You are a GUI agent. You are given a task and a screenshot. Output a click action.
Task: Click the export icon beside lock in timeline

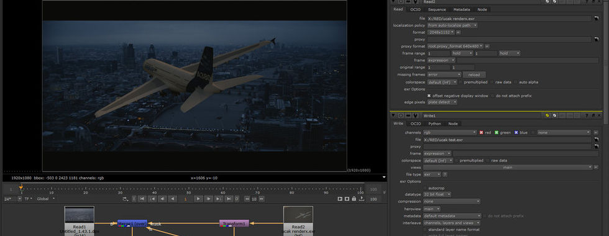tap(361, 199)
